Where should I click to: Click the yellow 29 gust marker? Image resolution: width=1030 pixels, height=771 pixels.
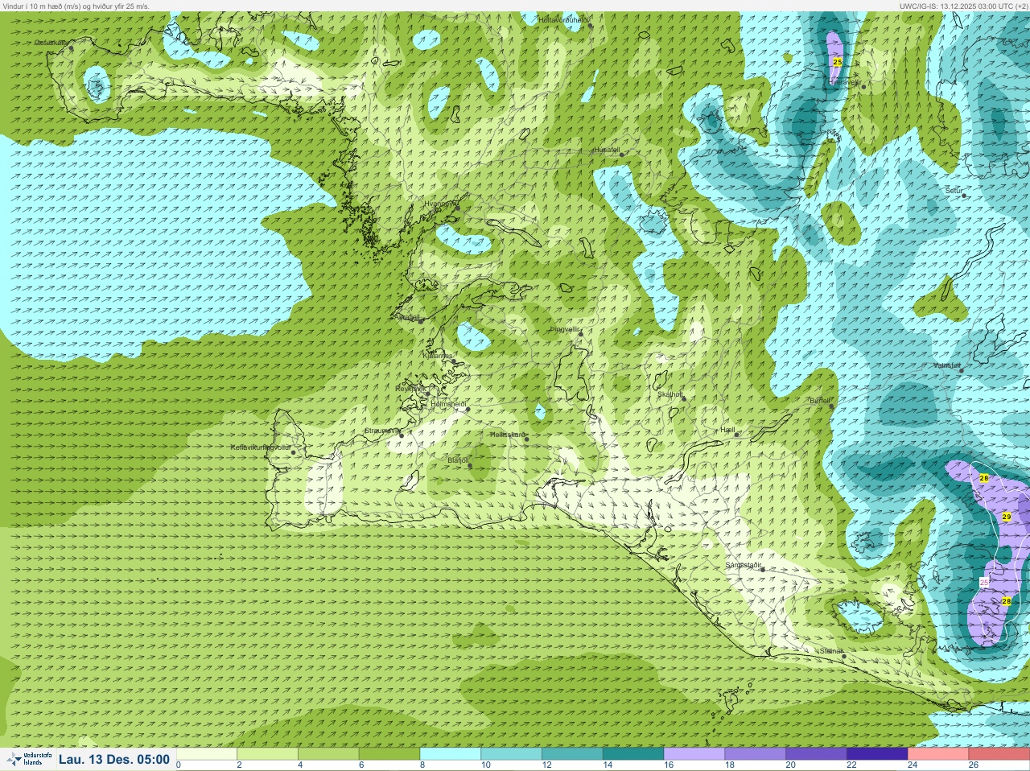coord(1007,517)
